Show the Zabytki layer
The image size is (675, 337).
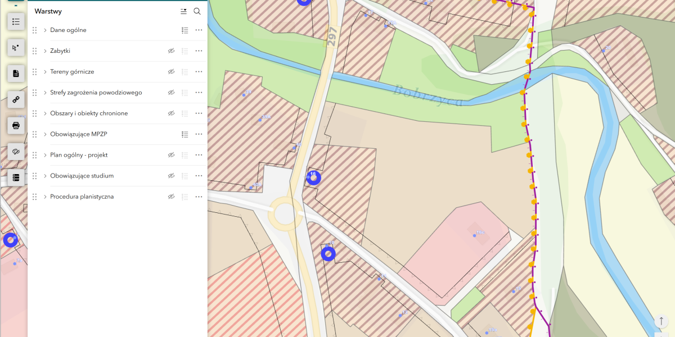click(x=171, y=51)
